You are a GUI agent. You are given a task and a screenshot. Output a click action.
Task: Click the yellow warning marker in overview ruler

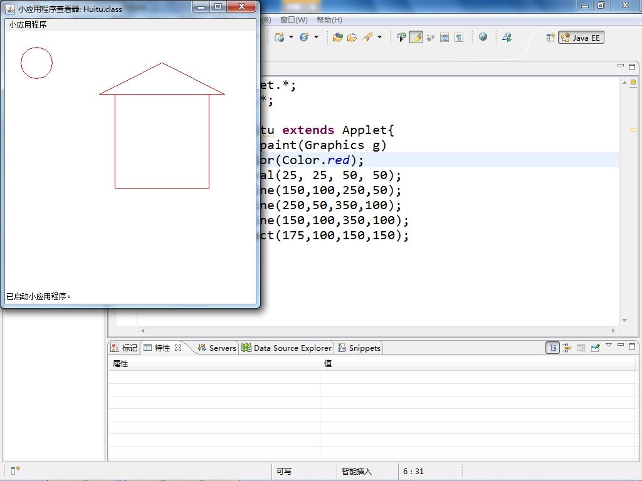tap(633, 130)
